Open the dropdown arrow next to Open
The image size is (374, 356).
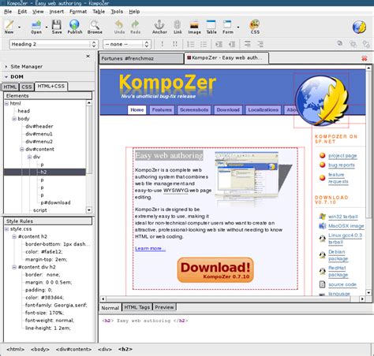47,27
